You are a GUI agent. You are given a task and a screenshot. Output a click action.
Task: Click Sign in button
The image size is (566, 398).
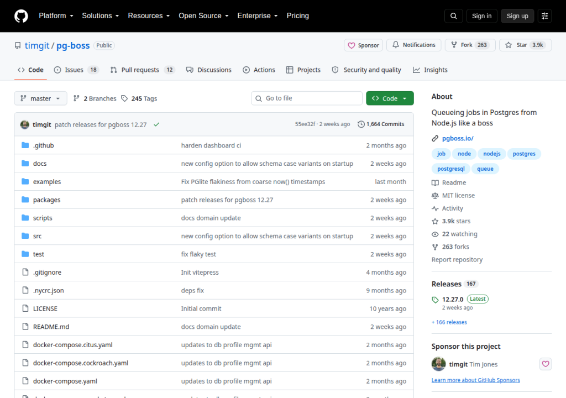pyautogui.click(x=481, y=16)
